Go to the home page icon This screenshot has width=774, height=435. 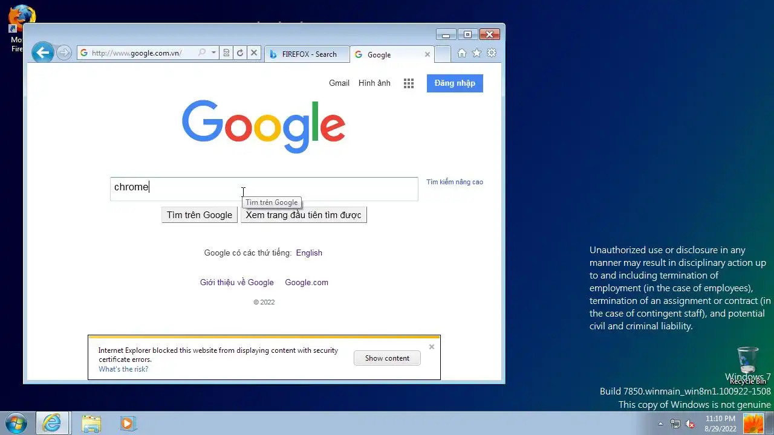[x=462, y=53]
